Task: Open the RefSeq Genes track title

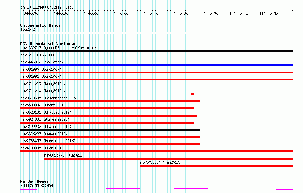Action: pyautogui.click(x=34, y=181)
